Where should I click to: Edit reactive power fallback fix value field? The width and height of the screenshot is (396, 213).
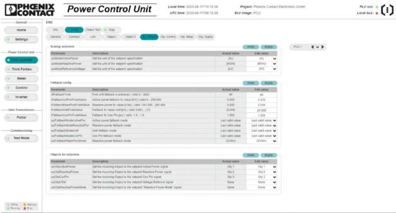tap(262, 105)
